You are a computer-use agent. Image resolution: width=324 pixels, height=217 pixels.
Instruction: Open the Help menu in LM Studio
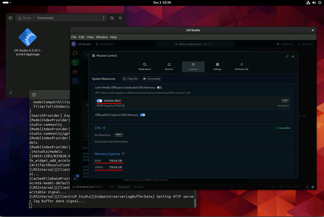113,37
